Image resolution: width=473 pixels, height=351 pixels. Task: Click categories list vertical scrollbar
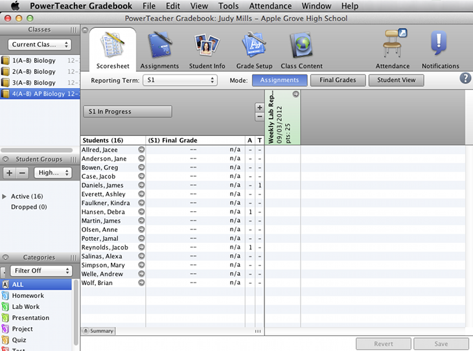pyautogui.click(x=76, y=312)
